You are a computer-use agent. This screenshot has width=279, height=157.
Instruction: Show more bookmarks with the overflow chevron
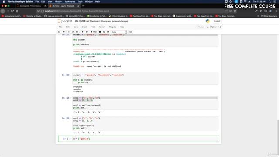(x=258, y=16)
